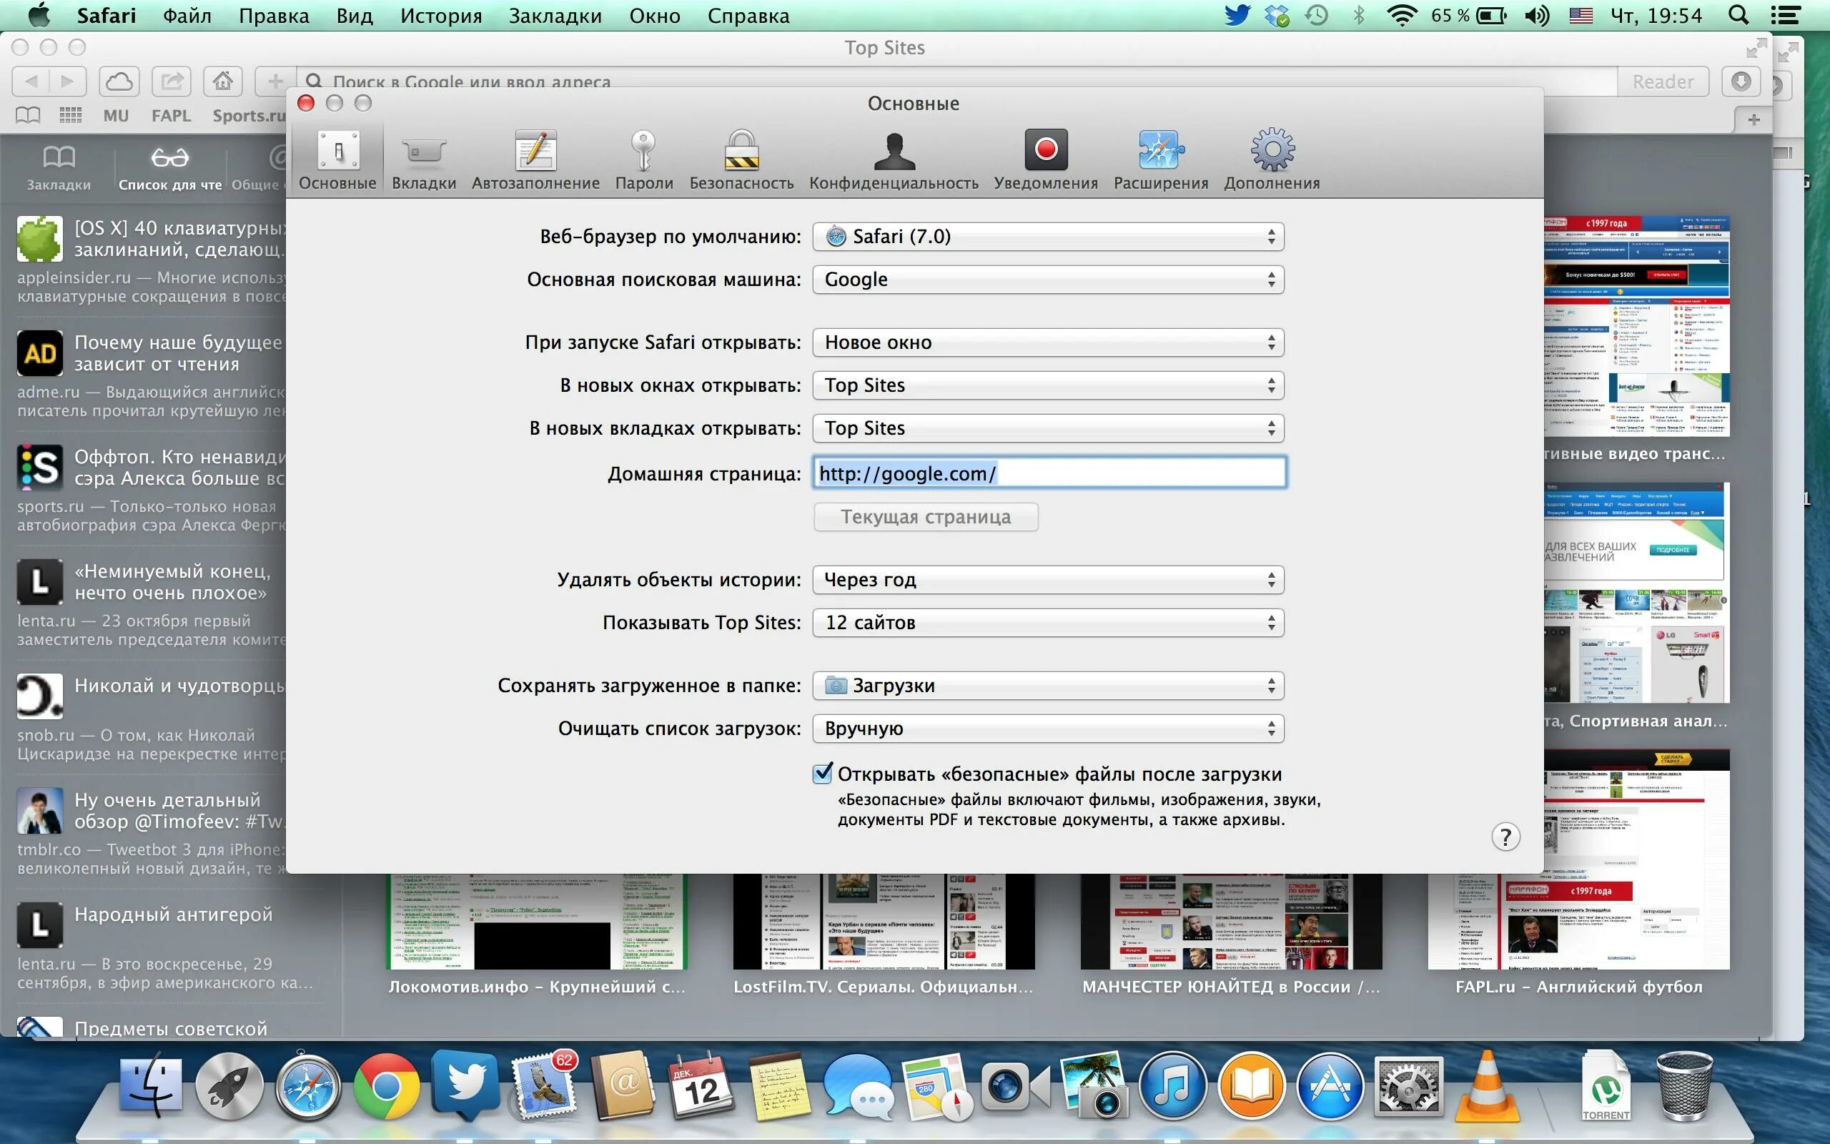Open Launchpad rocket icon in Dock
This screenshot has width=1830, height=1144.
(x=229, y=1088)
